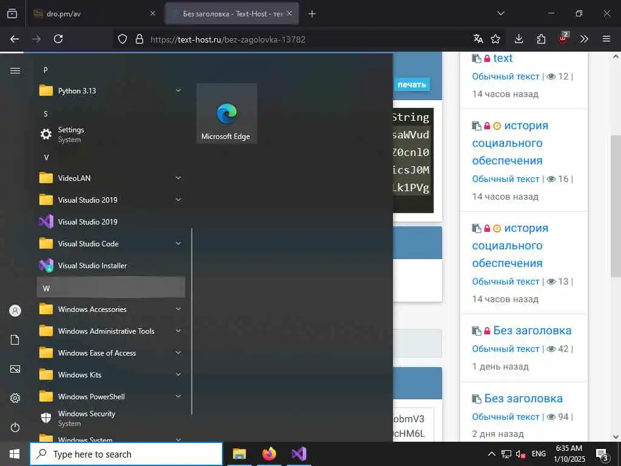This screenshot has width=621, height=466.
Task: Expand the Visual Studio 2019 folder
Action: click(x=111, y=200)
